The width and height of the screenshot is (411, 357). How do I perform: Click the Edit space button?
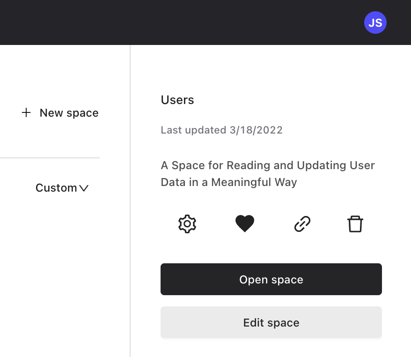[x=271, y=322]
